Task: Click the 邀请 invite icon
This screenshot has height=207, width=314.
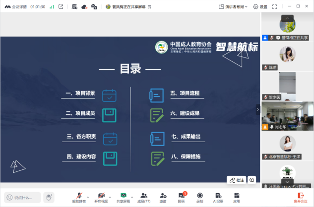Action: click(x=163, y=196)
